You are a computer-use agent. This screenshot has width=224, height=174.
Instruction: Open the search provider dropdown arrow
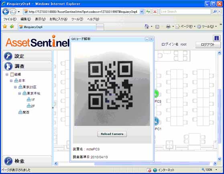point(220,12)
